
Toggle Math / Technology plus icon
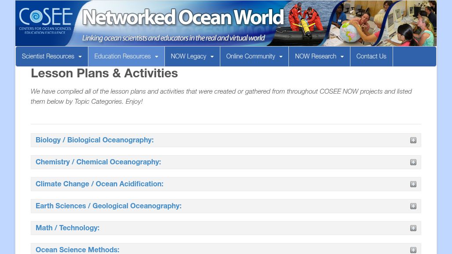click(x=413, y=228)
